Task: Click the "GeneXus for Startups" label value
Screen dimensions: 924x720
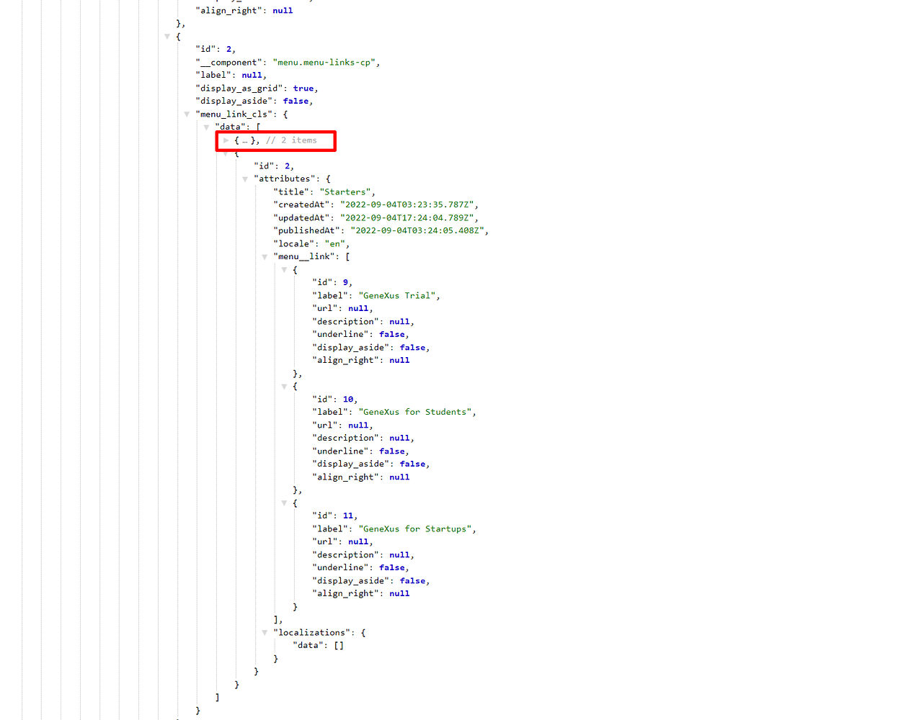Action: [415, 528]
